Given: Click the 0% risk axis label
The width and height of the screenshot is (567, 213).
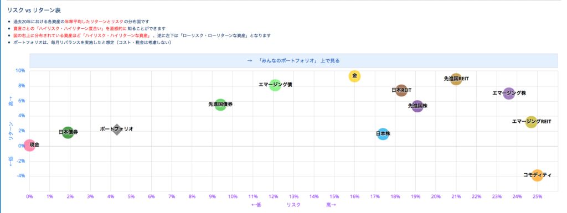Looking at the screenshot, I should 30,196.
